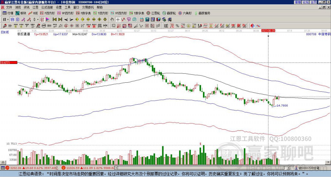The height and width of the screenshot is (177, 331).
Task: Open 客服 customer service link
Action: (298, 2)
